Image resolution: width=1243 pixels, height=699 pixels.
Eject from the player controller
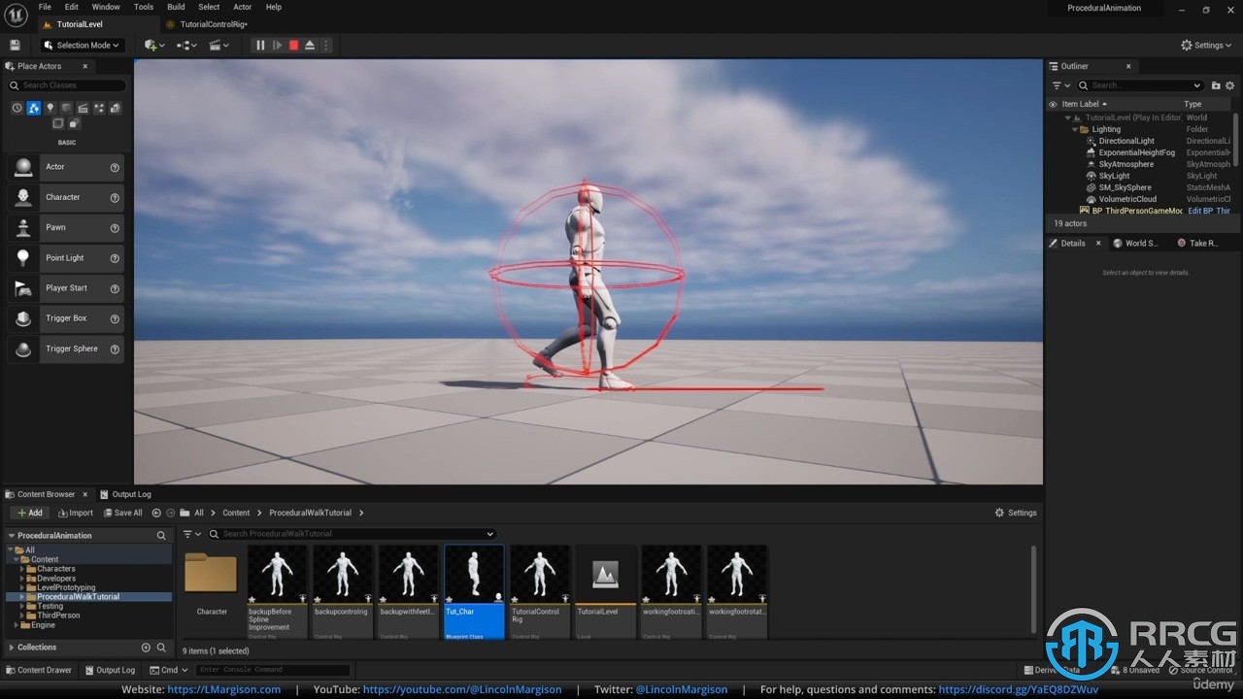[310, 45]
